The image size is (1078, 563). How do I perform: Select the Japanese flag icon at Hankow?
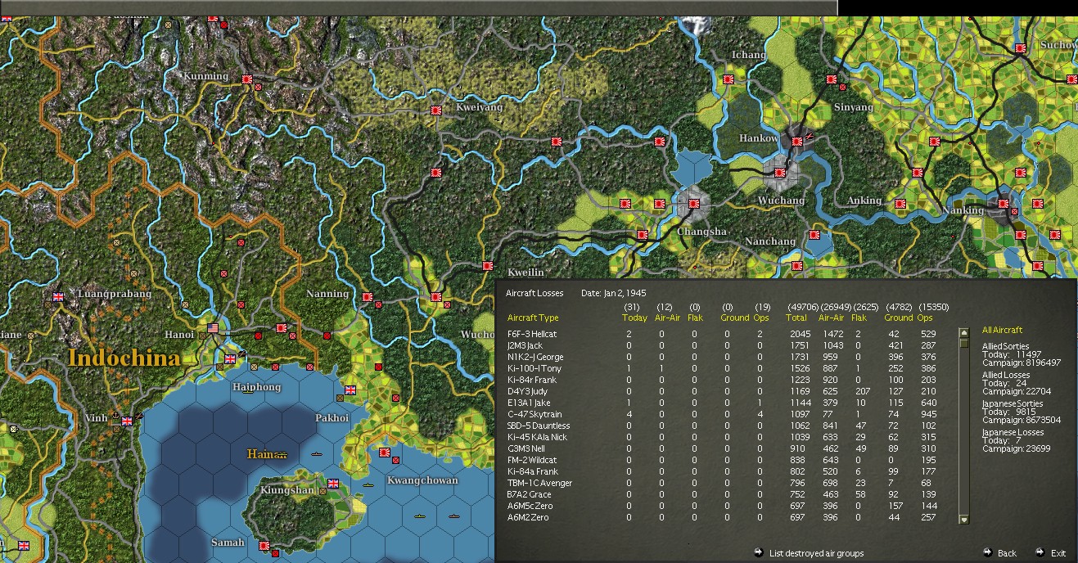pos(796,142)
